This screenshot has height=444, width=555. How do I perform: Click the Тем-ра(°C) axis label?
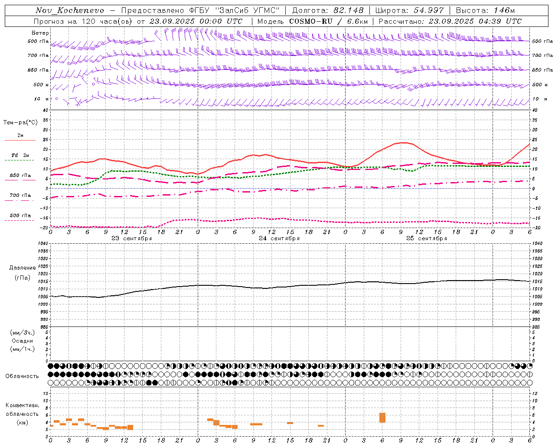(x=20, y=123)
